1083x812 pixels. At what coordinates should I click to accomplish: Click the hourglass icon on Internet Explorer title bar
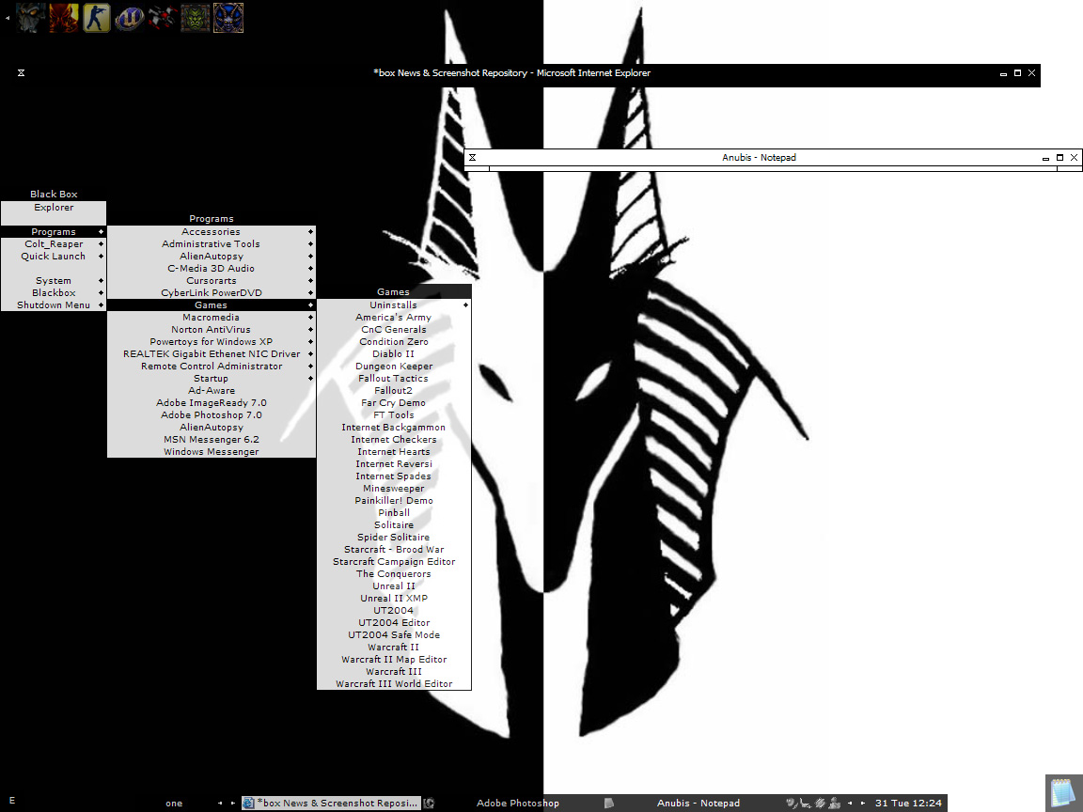click(22, 72)
